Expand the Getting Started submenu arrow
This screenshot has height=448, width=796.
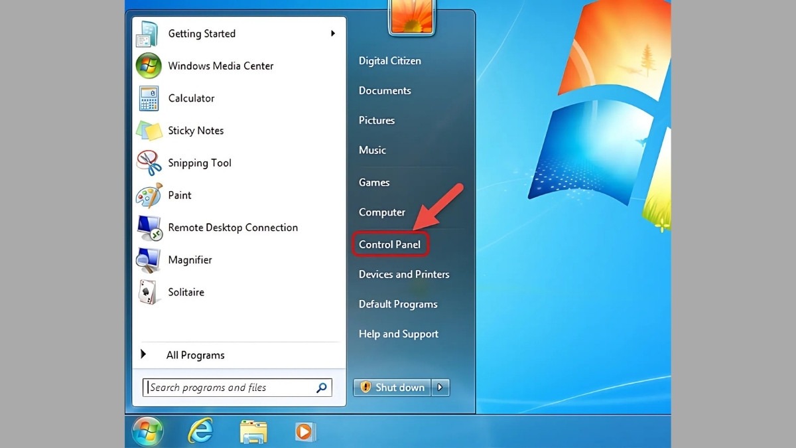(333, 33)
